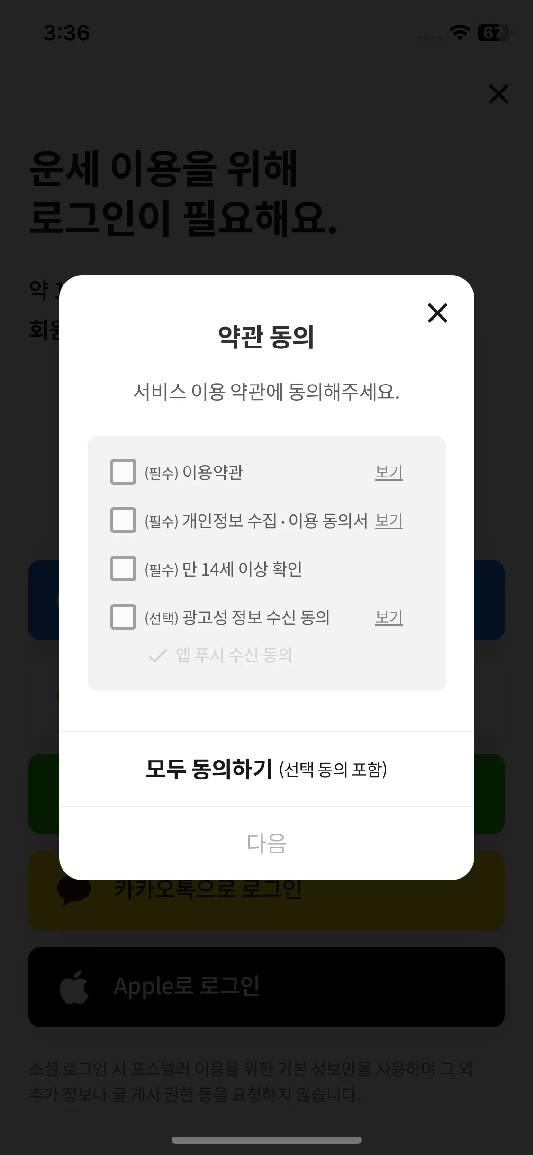Tap the home indicator bar at bottom
Viewport: 533px width, 1155px height.
[267, 1140]
